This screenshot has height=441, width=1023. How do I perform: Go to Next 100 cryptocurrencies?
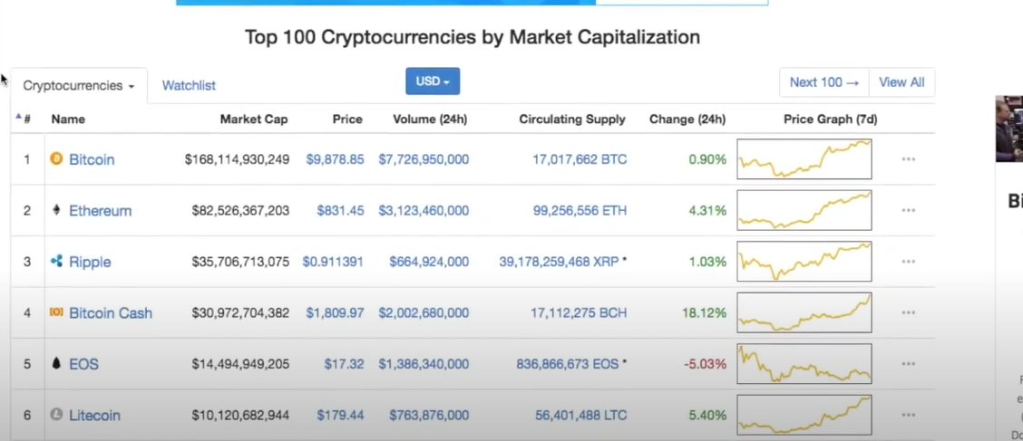click(824, 82)
